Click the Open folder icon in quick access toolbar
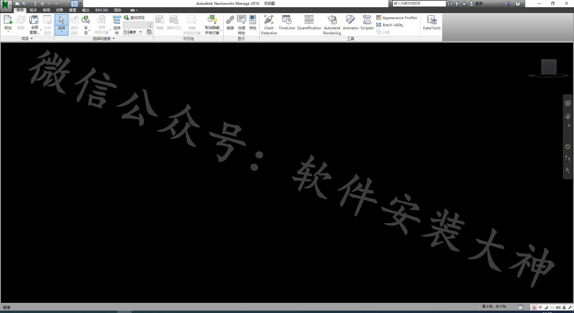This screenshot has width=574, height=313. pos(25,4)
